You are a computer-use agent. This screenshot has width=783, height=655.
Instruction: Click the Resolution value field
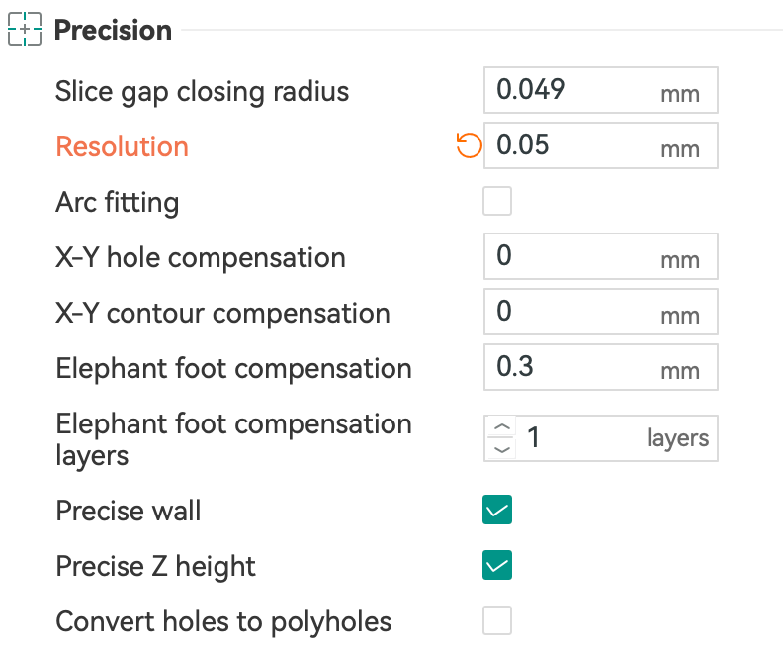click(573, 146)
